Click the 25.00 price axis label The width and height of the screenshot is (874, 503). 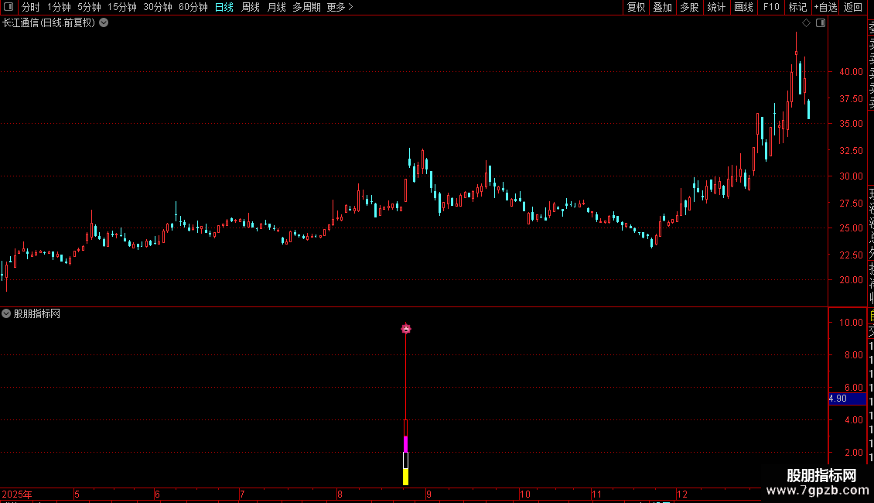(851, 228)
